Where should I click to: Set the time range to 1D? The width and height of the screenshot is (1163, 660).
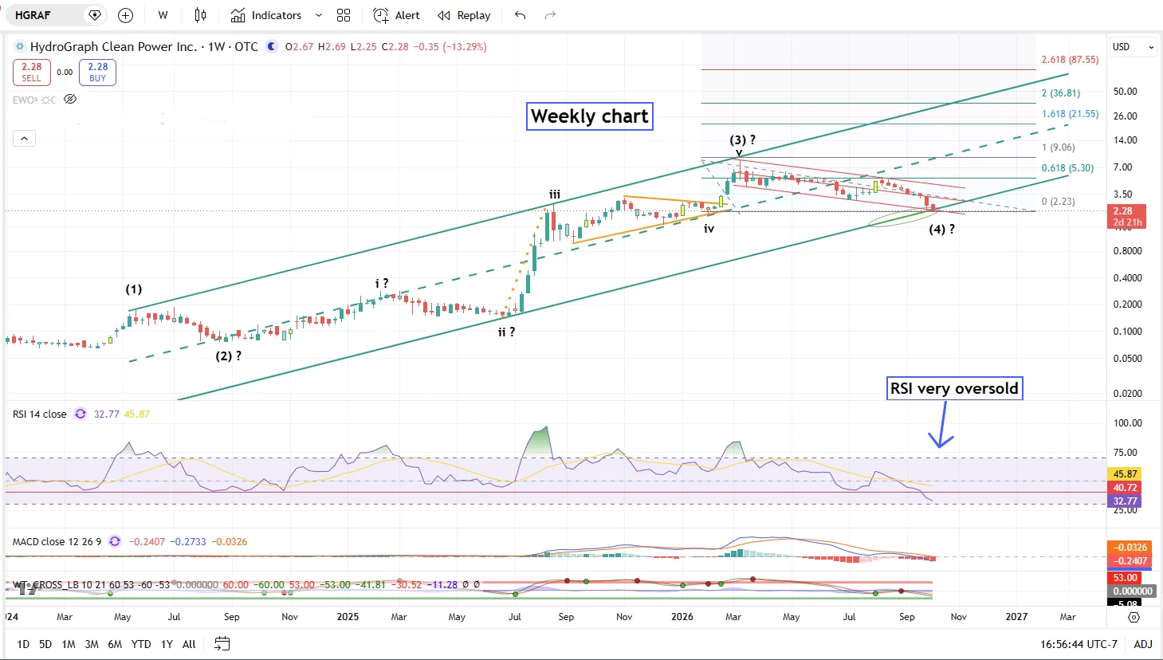click(x=23, y=644)
